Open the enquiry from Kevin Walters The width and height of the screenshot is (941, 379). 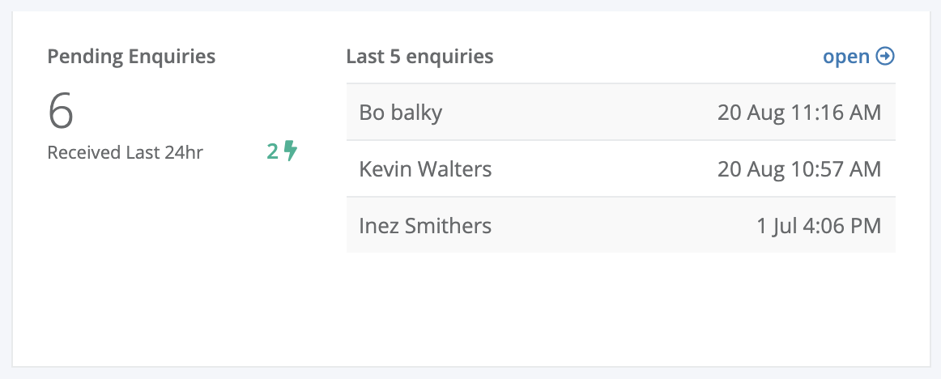pos(425,169)
